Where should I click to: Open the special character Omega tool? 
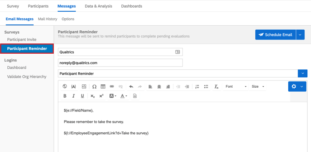click(94, 86)
